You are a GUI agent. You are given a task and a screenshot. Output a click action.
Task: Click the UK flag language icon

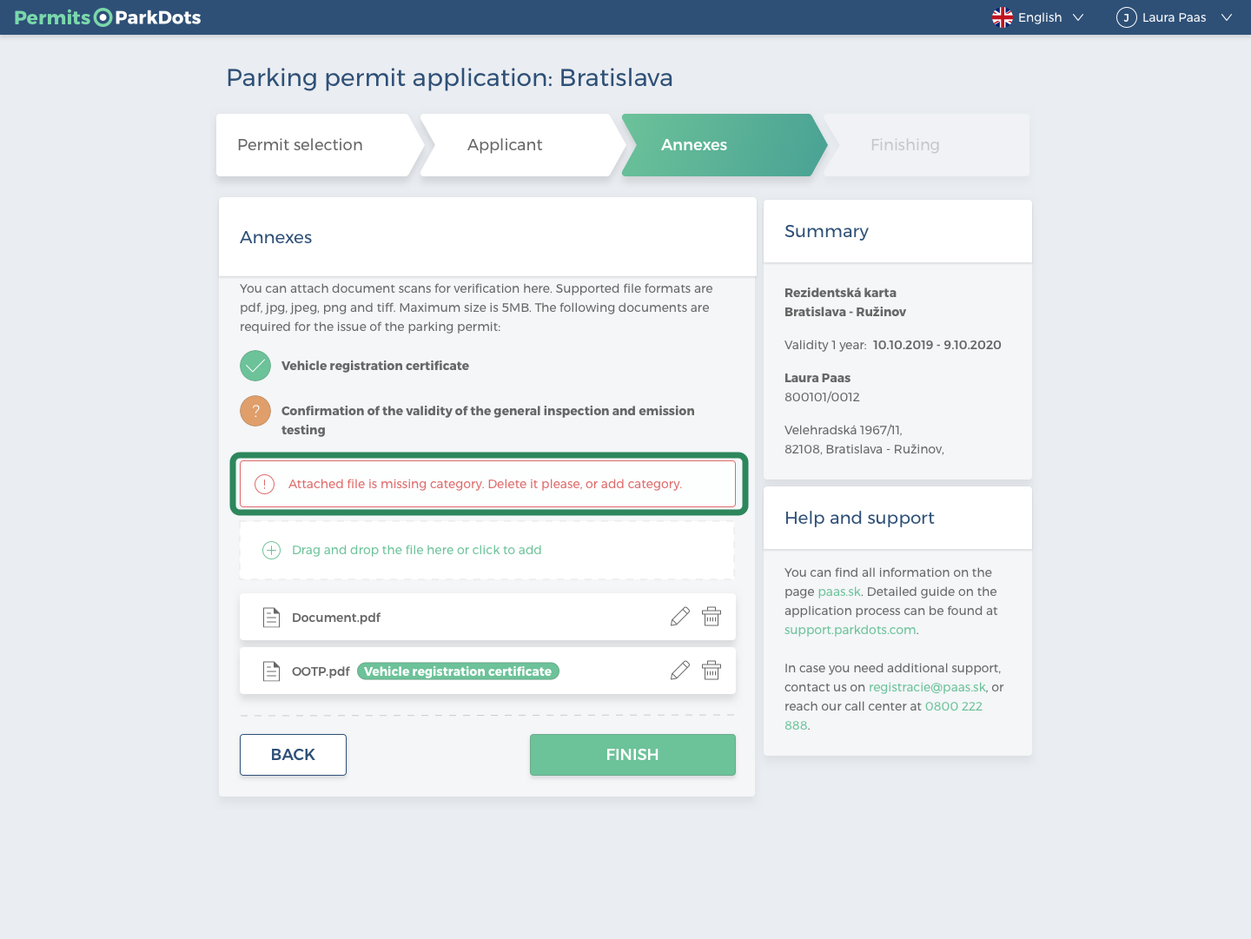[1003, 17]
